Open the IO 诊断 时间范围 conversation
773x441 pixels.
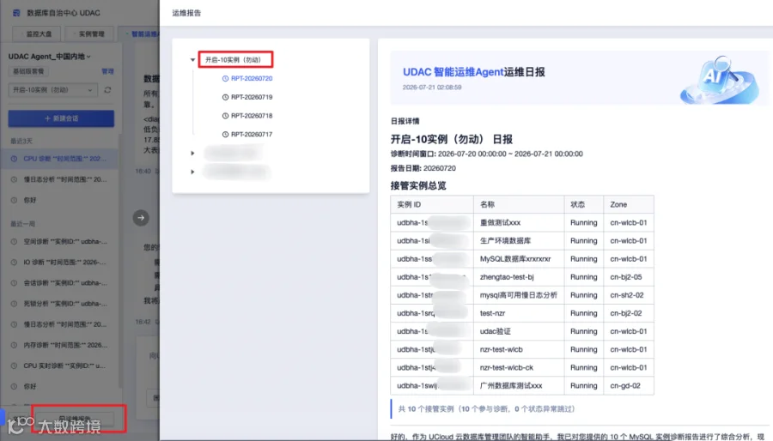coord(61,262)
